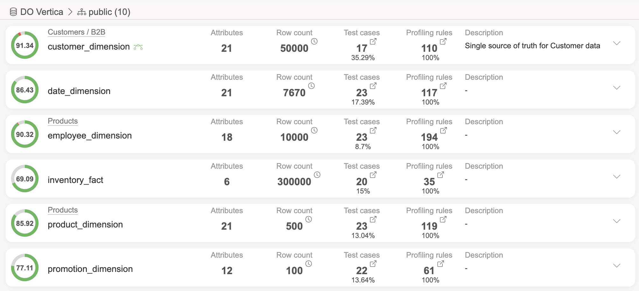Screen dimensions: 639x291
Task: Open promotion_dimension profiling rules link icon
Action: (x=441, y=264)
